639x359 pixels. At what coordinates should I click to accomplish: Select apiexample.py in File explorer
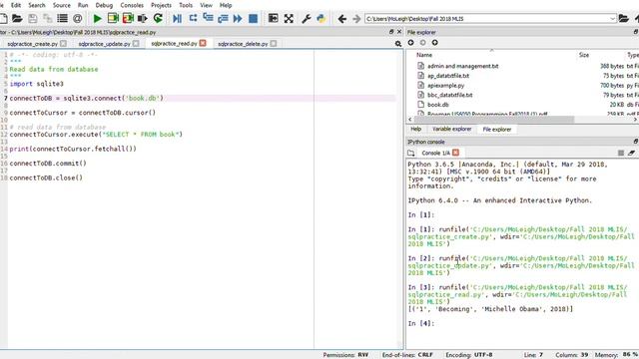[x=445, y=86]
